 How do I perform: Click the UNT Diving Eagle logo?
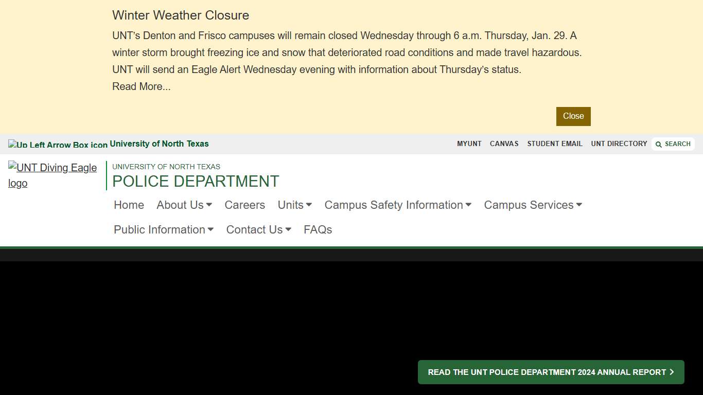pyautogui.click(x=52, y=175)
